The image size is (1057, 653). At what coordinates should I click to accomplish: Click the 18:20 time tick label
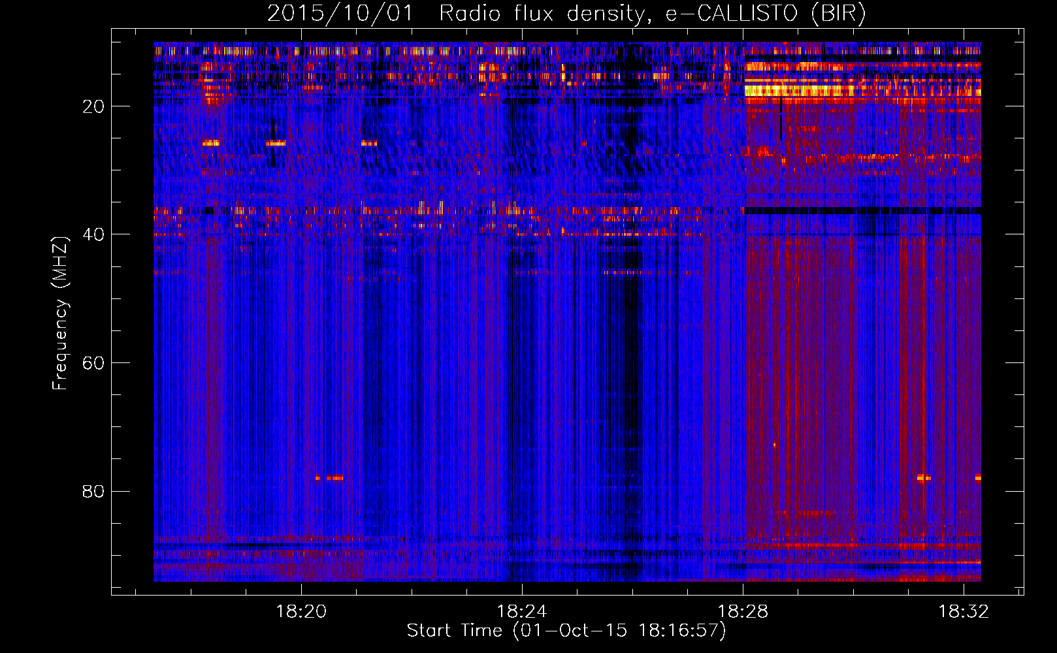pyautogui.click(x=301, y=612)
